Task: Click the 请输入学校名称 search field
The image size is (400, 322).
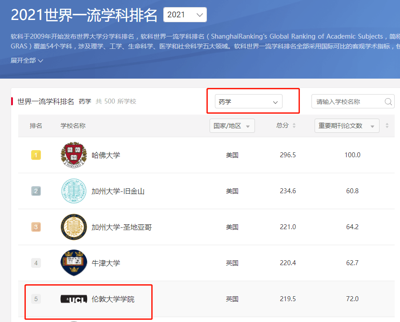Action: click(353, 101)
